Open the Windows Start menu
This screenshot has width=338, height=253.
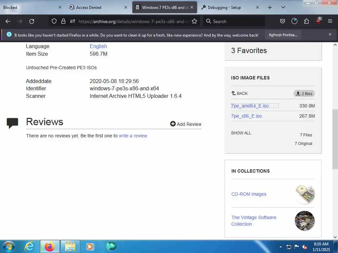(x=9, y=246)
